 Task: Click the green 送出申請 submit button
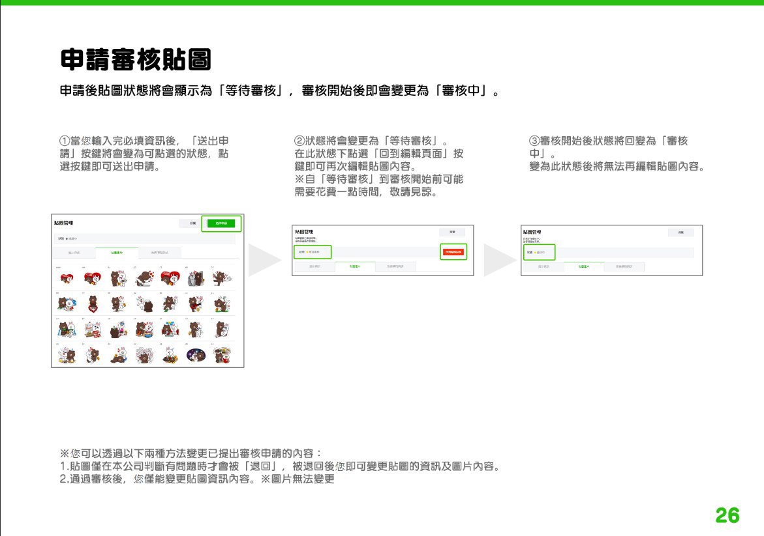click(221, 223)
